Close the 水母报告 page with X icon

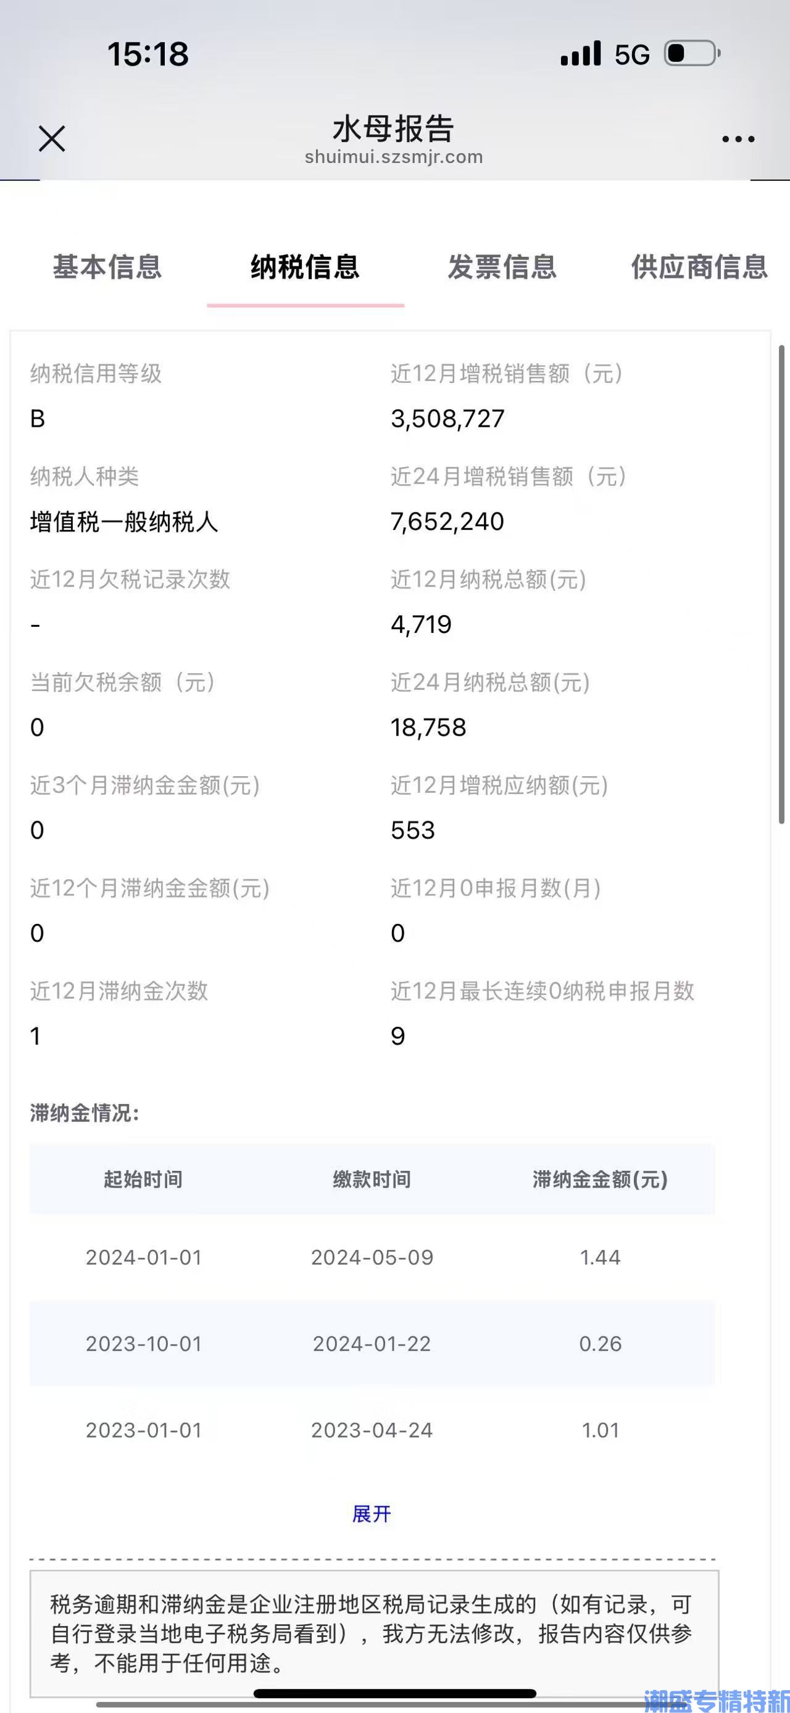52,138
